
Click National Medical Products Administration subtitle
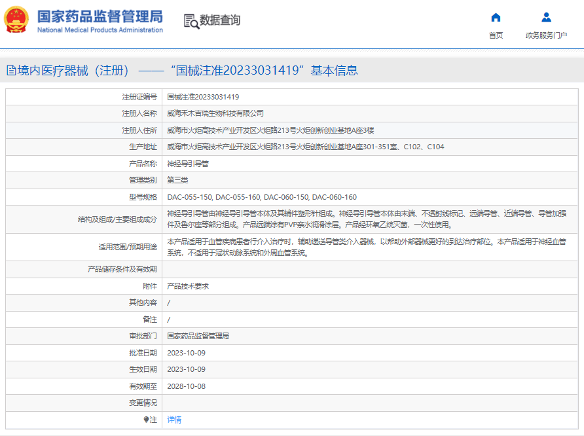click(x=100, y=29)
